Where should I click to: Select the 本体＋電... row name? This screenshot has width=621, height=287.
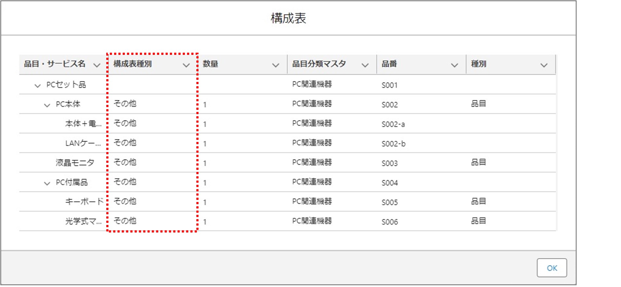[83, 123]
